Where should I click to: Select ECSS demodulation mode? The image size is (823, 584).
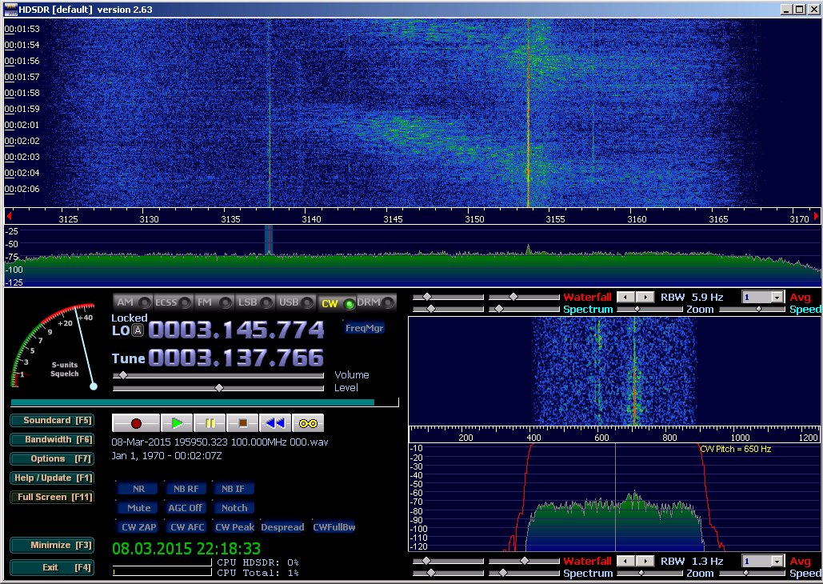click(x=173, y=302)
